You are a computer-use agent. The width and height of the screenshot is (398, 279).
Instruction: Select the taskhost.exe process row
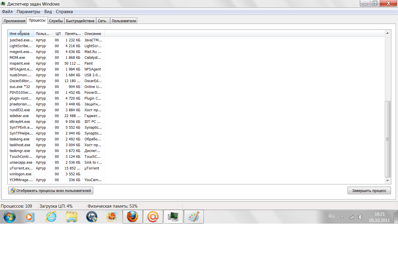pos(56,145)
